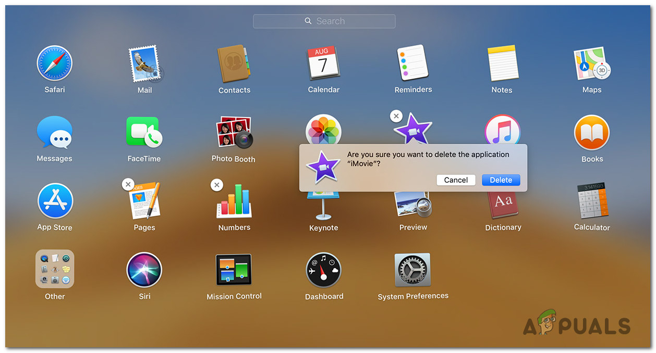Launch the Calculator app
Screen dimensions: 656x353
tap(592, 201)
